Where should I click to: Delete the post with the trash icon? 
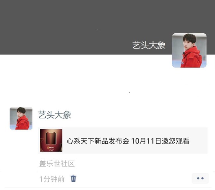click(x=73, y=178)
